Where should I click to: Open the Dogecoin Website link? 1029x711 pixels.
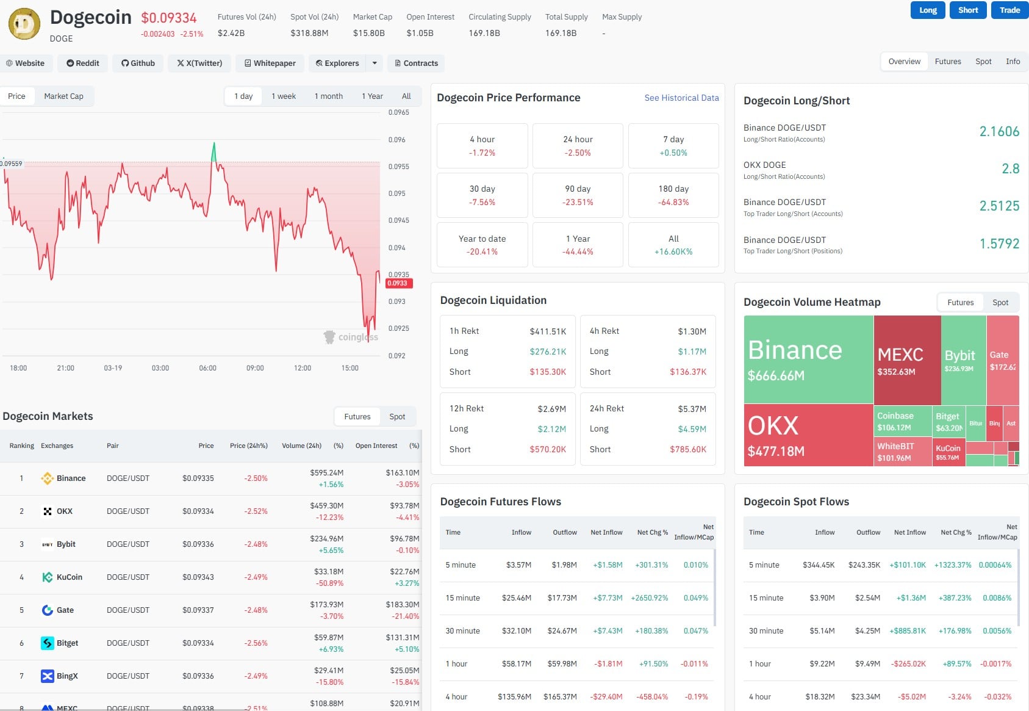coord(26,63)
